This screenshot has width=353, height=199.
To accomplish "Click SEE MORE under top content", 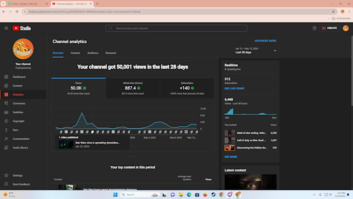I will [230, 157].
